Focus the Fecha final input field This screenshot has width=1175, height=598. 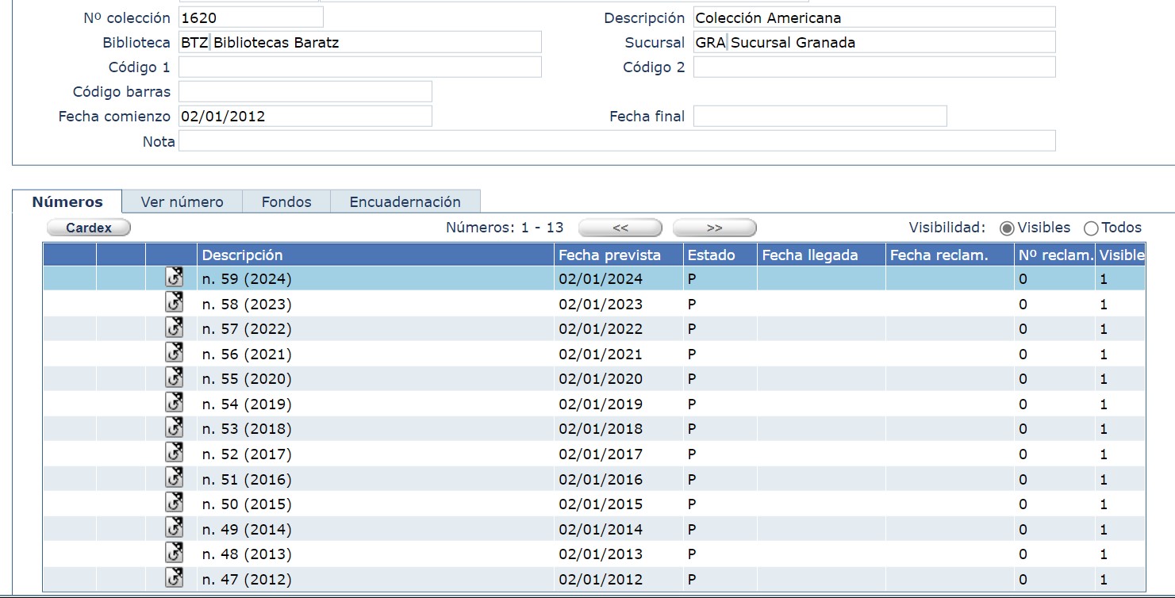click(820, 116)
